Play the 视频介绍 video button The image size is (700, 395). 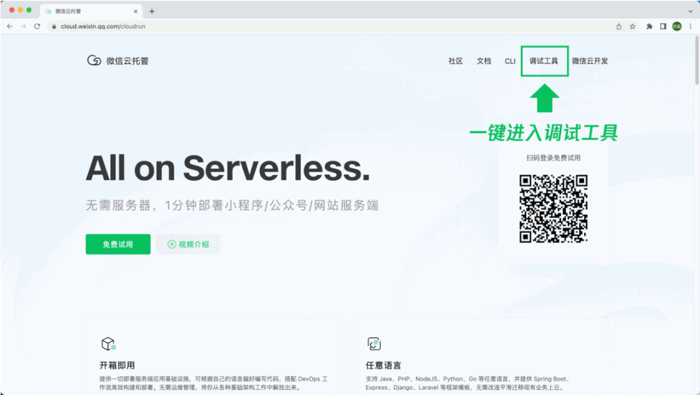coord(188,244)
